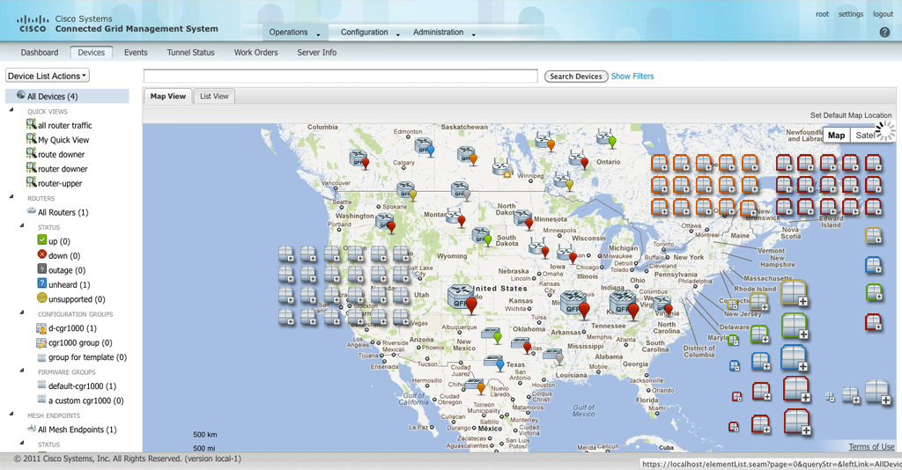Select the 'down' red status icon

point(41,255)
